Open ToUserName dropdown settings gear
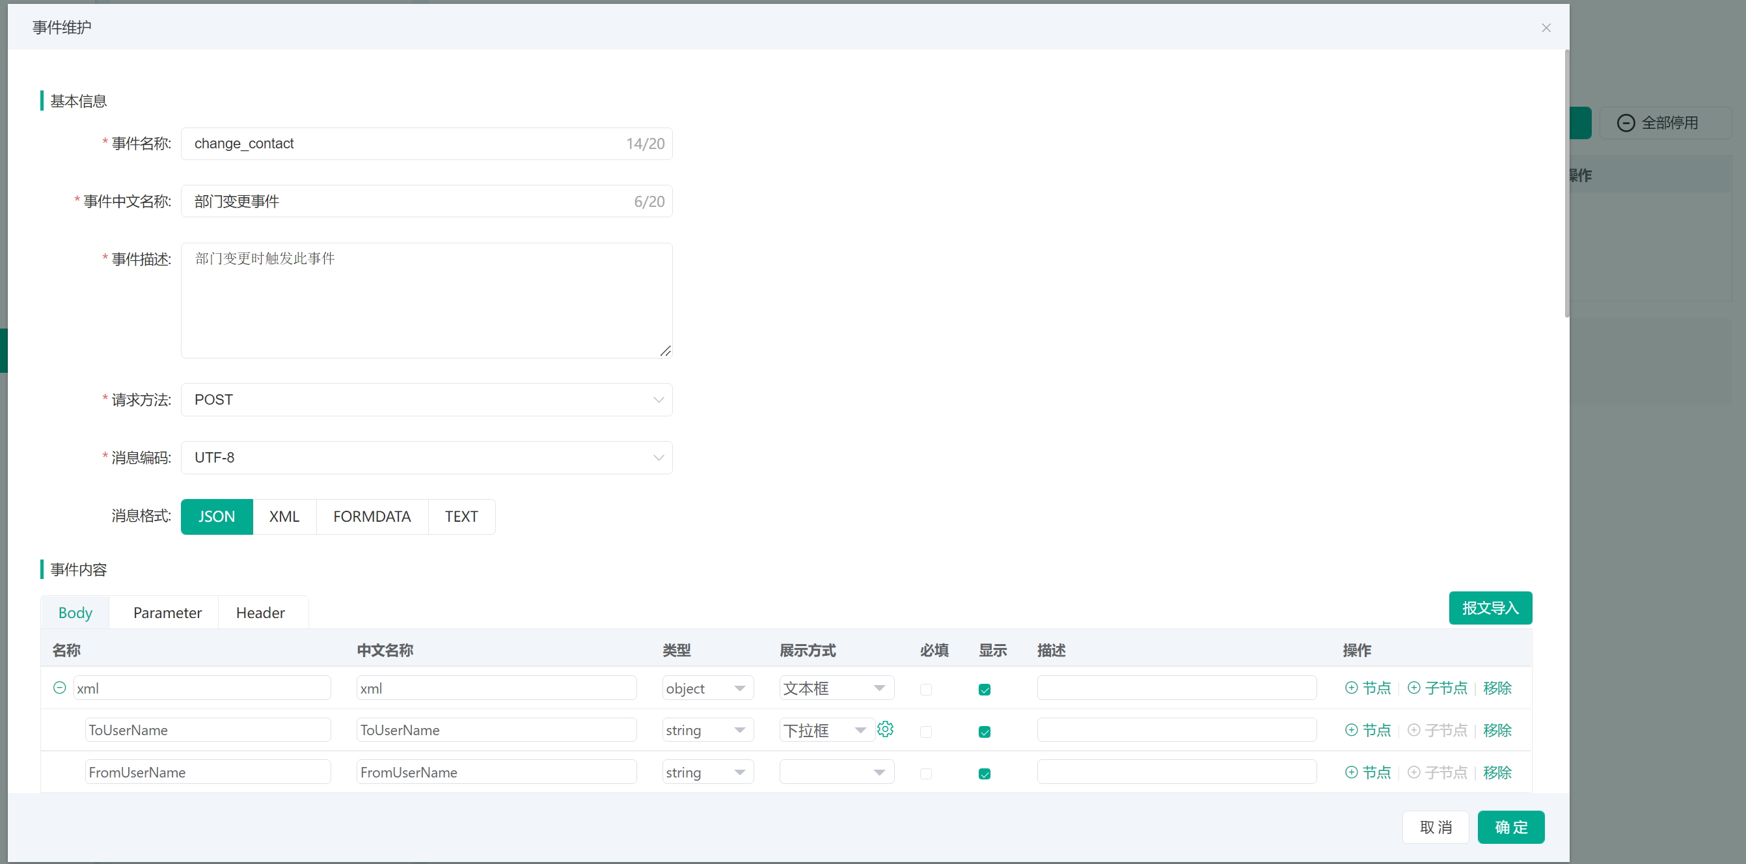 click(x=885, y=729)
